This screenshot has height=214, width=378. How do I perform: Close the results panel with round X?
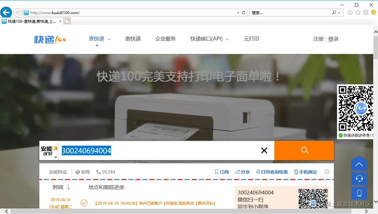327,172
